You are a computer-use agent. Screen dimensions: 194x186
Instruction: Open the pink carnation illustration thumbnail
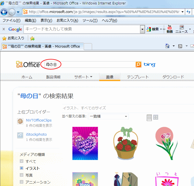click(167, 143)
